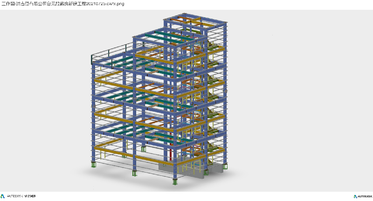Click the Autodesk logo in bottom-right corner
Viewport: 373px width, 201px height.
coord(362,196)
